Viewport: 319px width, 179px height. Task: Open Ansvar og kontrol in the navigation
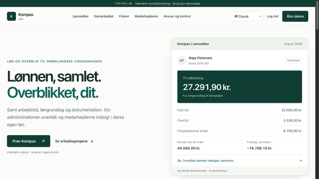click(177, 16)
